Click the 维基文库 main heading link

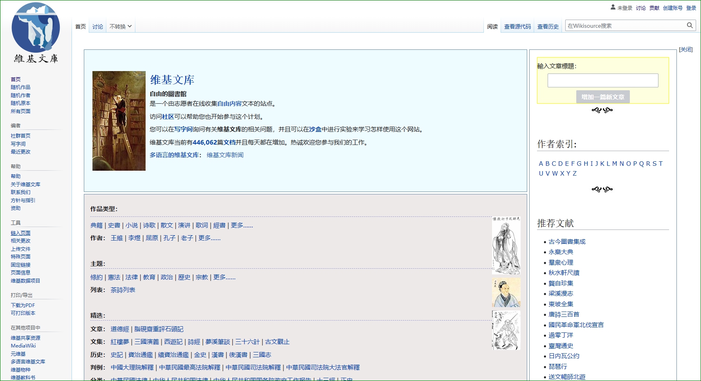coord(172,80)
